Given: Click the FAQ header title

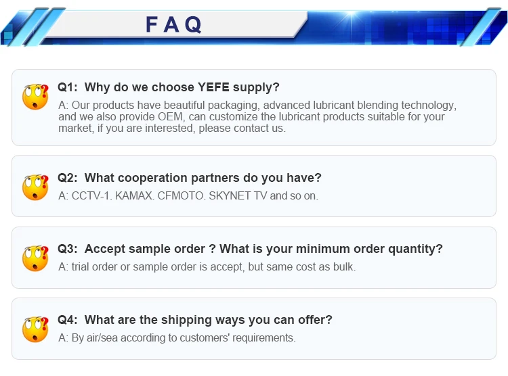Looking at the screenshot, I should coord(174,25).
